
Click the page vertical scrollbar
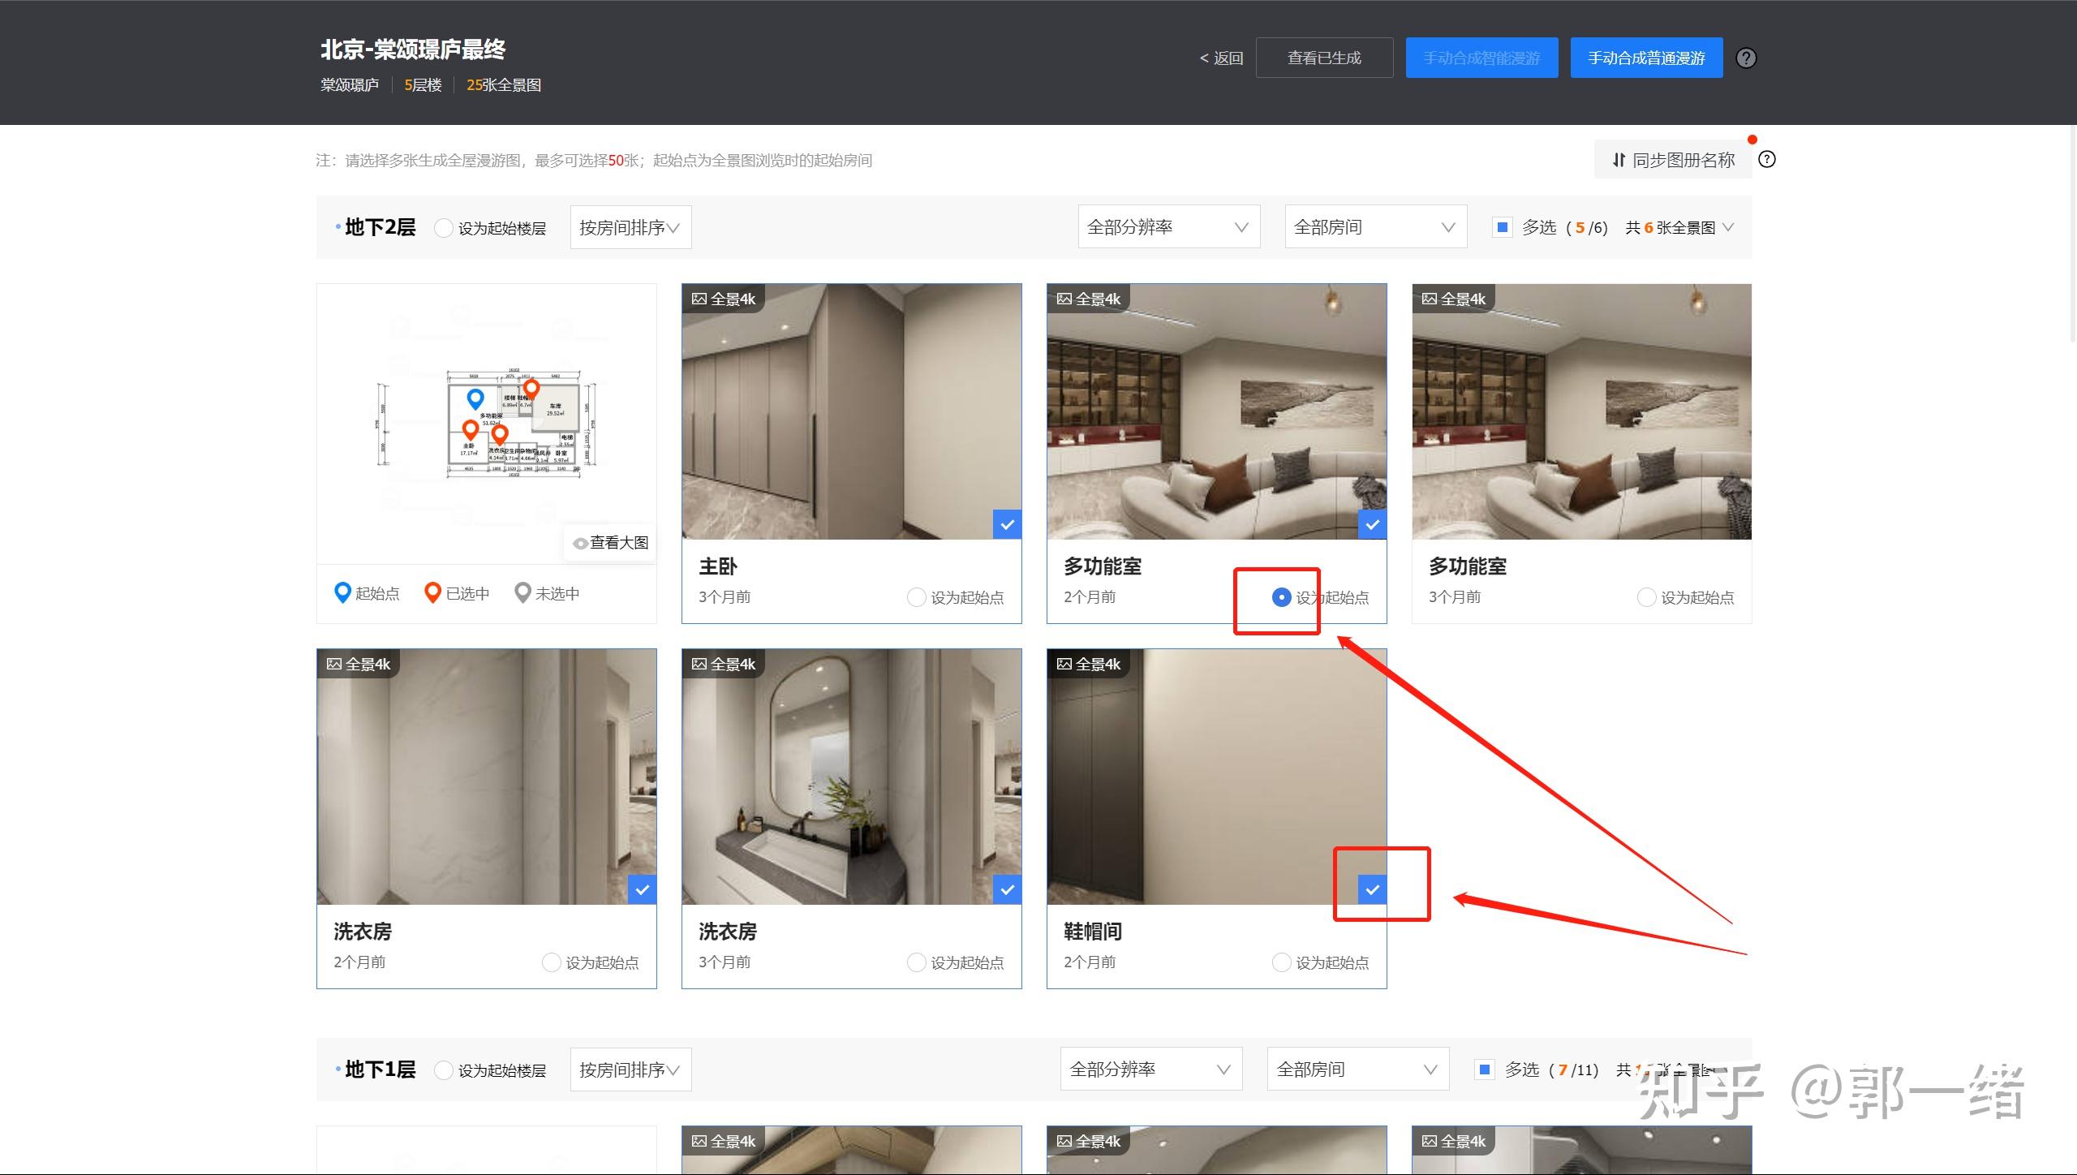2073,235
